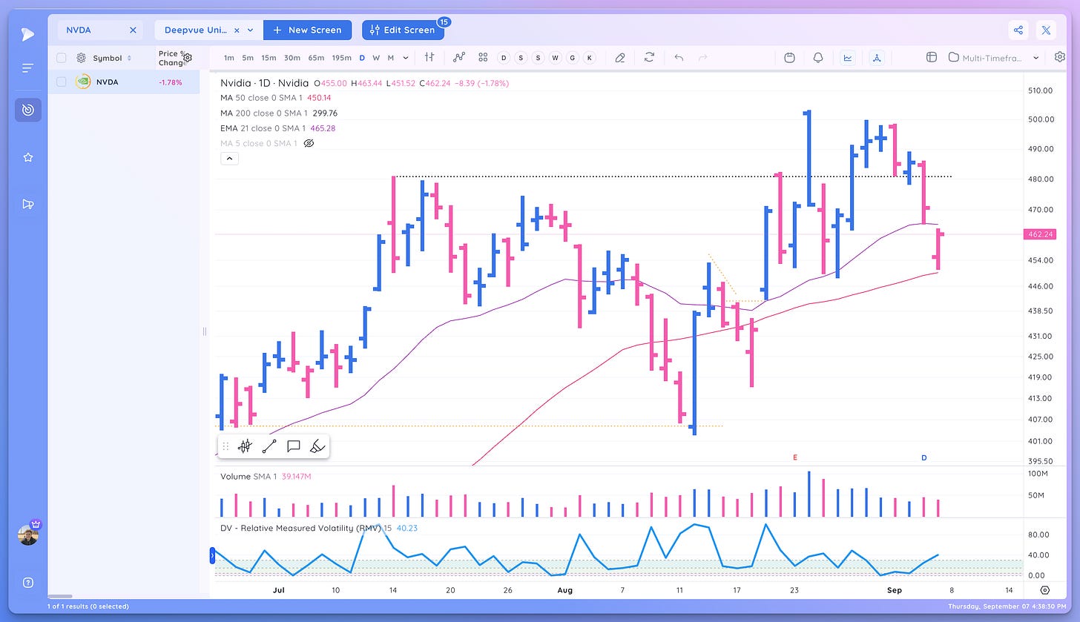Switch to 1m timeframe

click(x=228, y=58)
